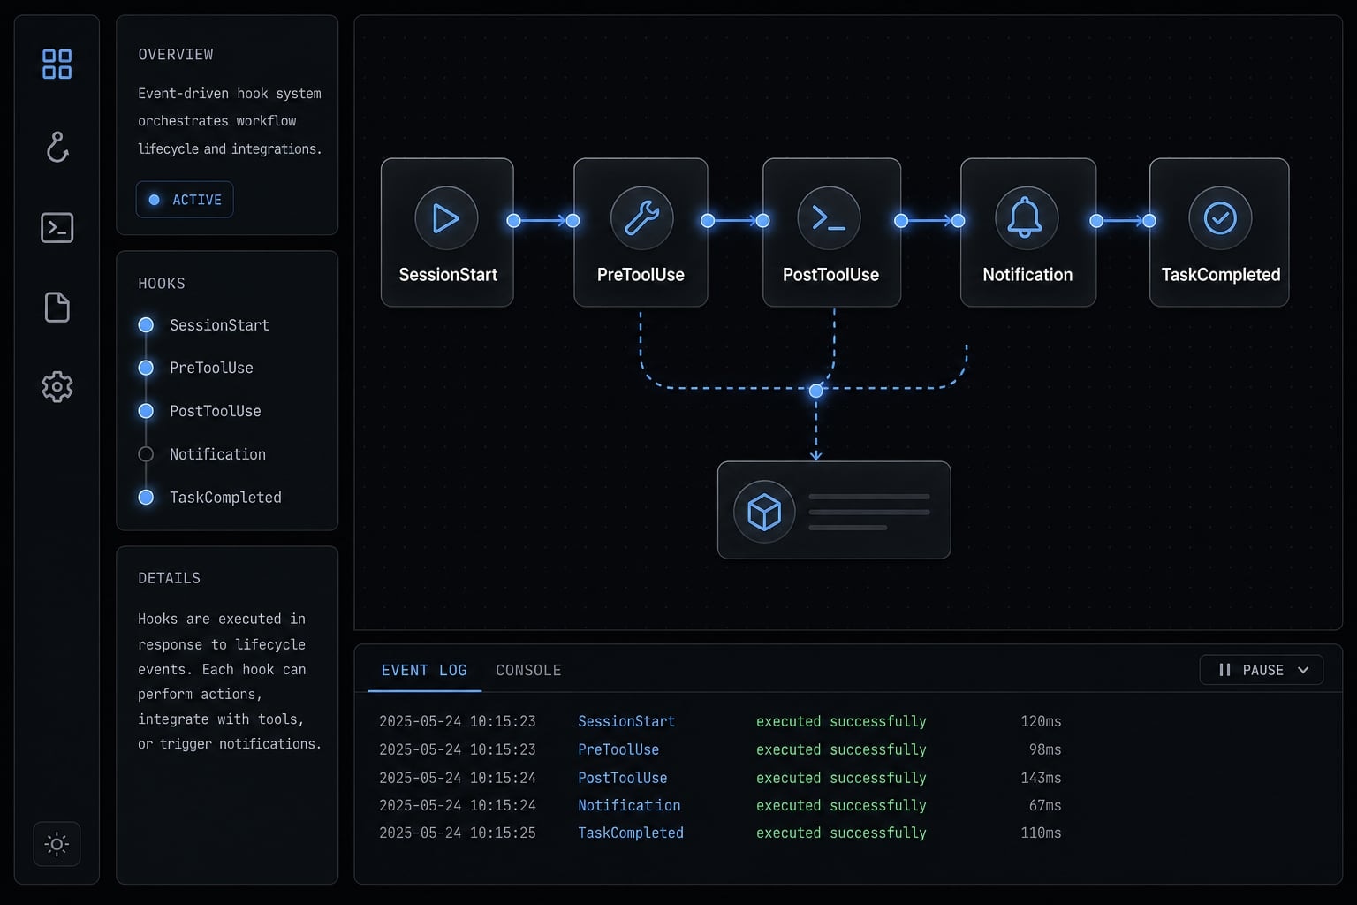Click the output port on PostToolUse node
This screenshot has height=905, width=1357.
[x=901, y=221]
